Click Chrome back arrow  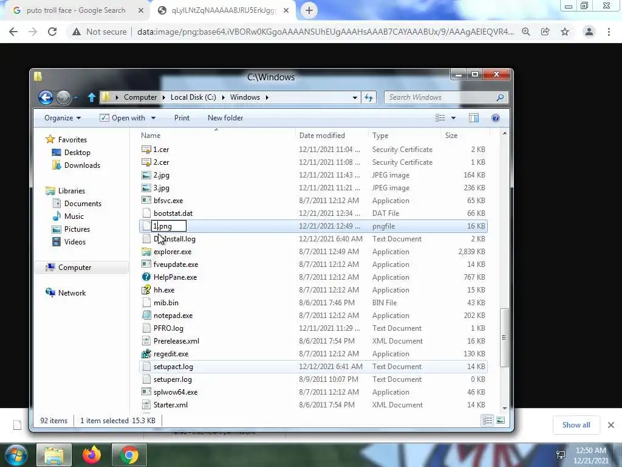pos(13,32)
